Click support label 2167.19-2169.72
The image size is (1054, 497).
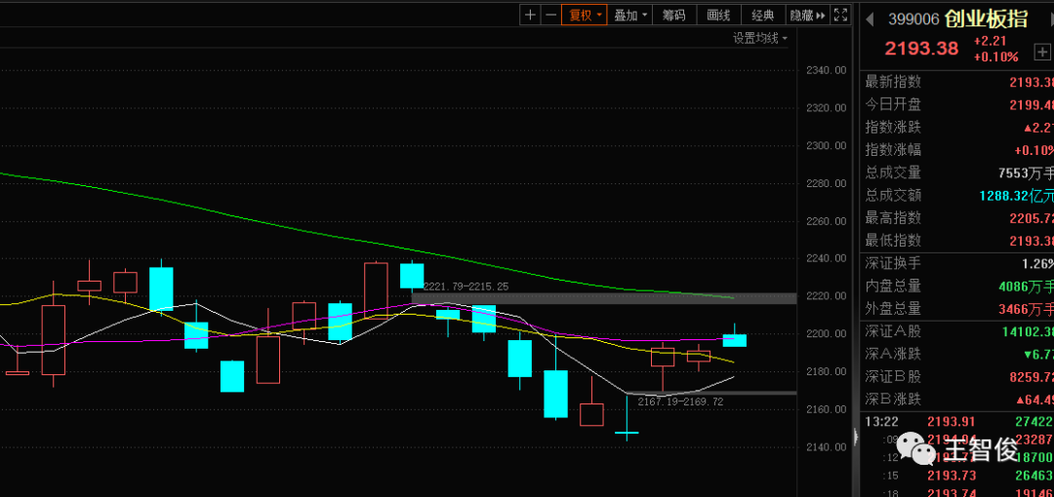pyautogui.click(x=680, y=401)
